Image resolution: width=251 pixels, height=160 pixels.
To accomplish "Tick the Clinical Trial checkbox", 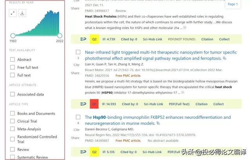I will coord(12,121).
